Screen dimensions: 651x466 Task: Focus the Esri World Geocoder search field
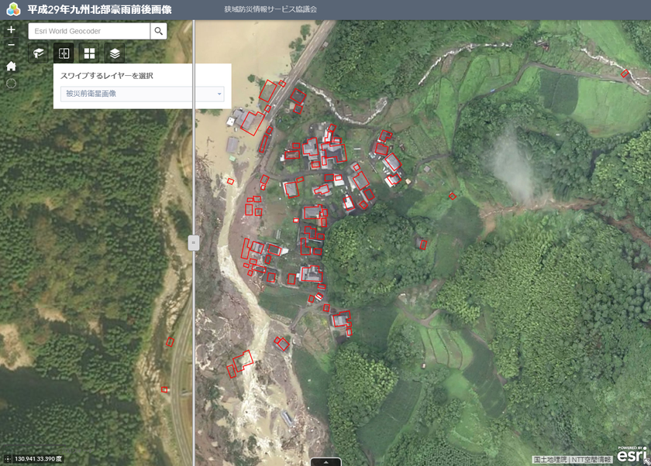click(x=89, y=31)
